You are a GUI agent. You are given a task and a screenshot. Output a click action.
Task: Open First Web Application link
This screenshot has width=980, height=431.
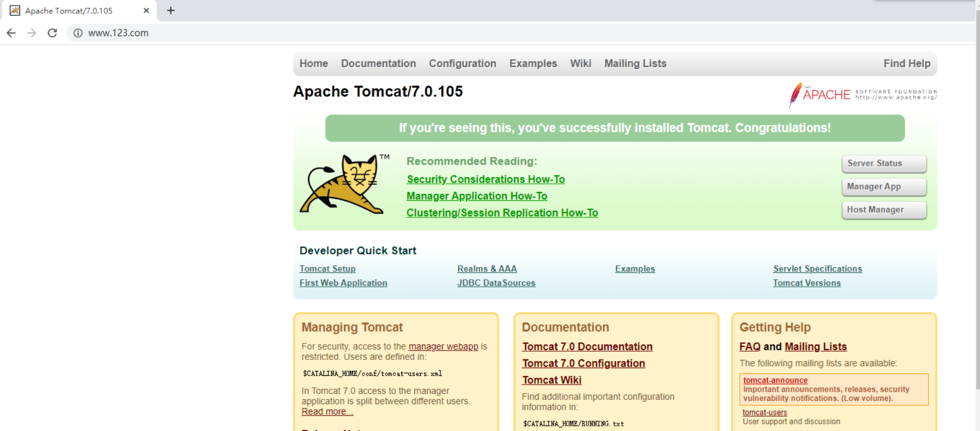coord(343,283)
